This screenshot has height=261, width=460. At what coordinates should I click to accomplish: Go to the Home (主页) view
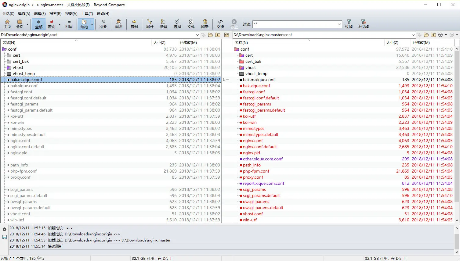[x=7, y=24]
